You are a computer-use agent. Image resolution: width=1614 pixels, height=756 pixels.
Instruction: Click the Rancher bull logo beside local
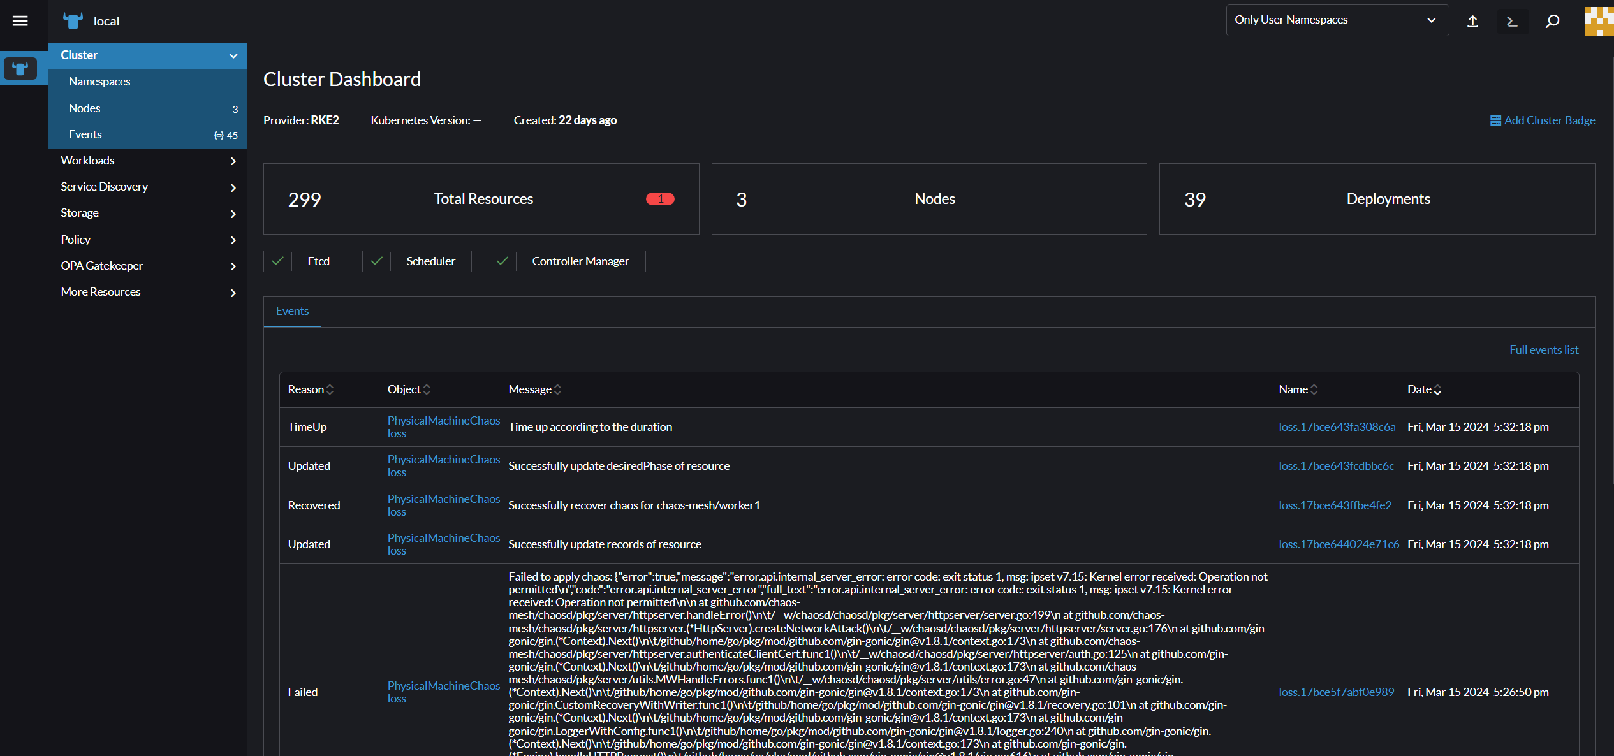point(73,21)
